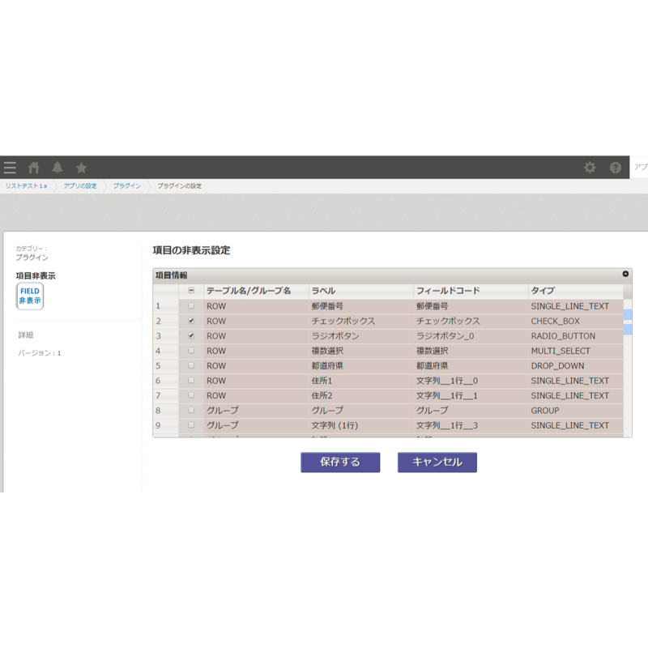
Task: Open プラグイン in the breadcrumb trail
Action: click(x=126, y=185)
